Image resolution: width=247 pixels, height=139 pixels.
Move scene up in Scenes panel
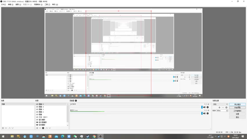pyautogui.click(x=10, y=128)
